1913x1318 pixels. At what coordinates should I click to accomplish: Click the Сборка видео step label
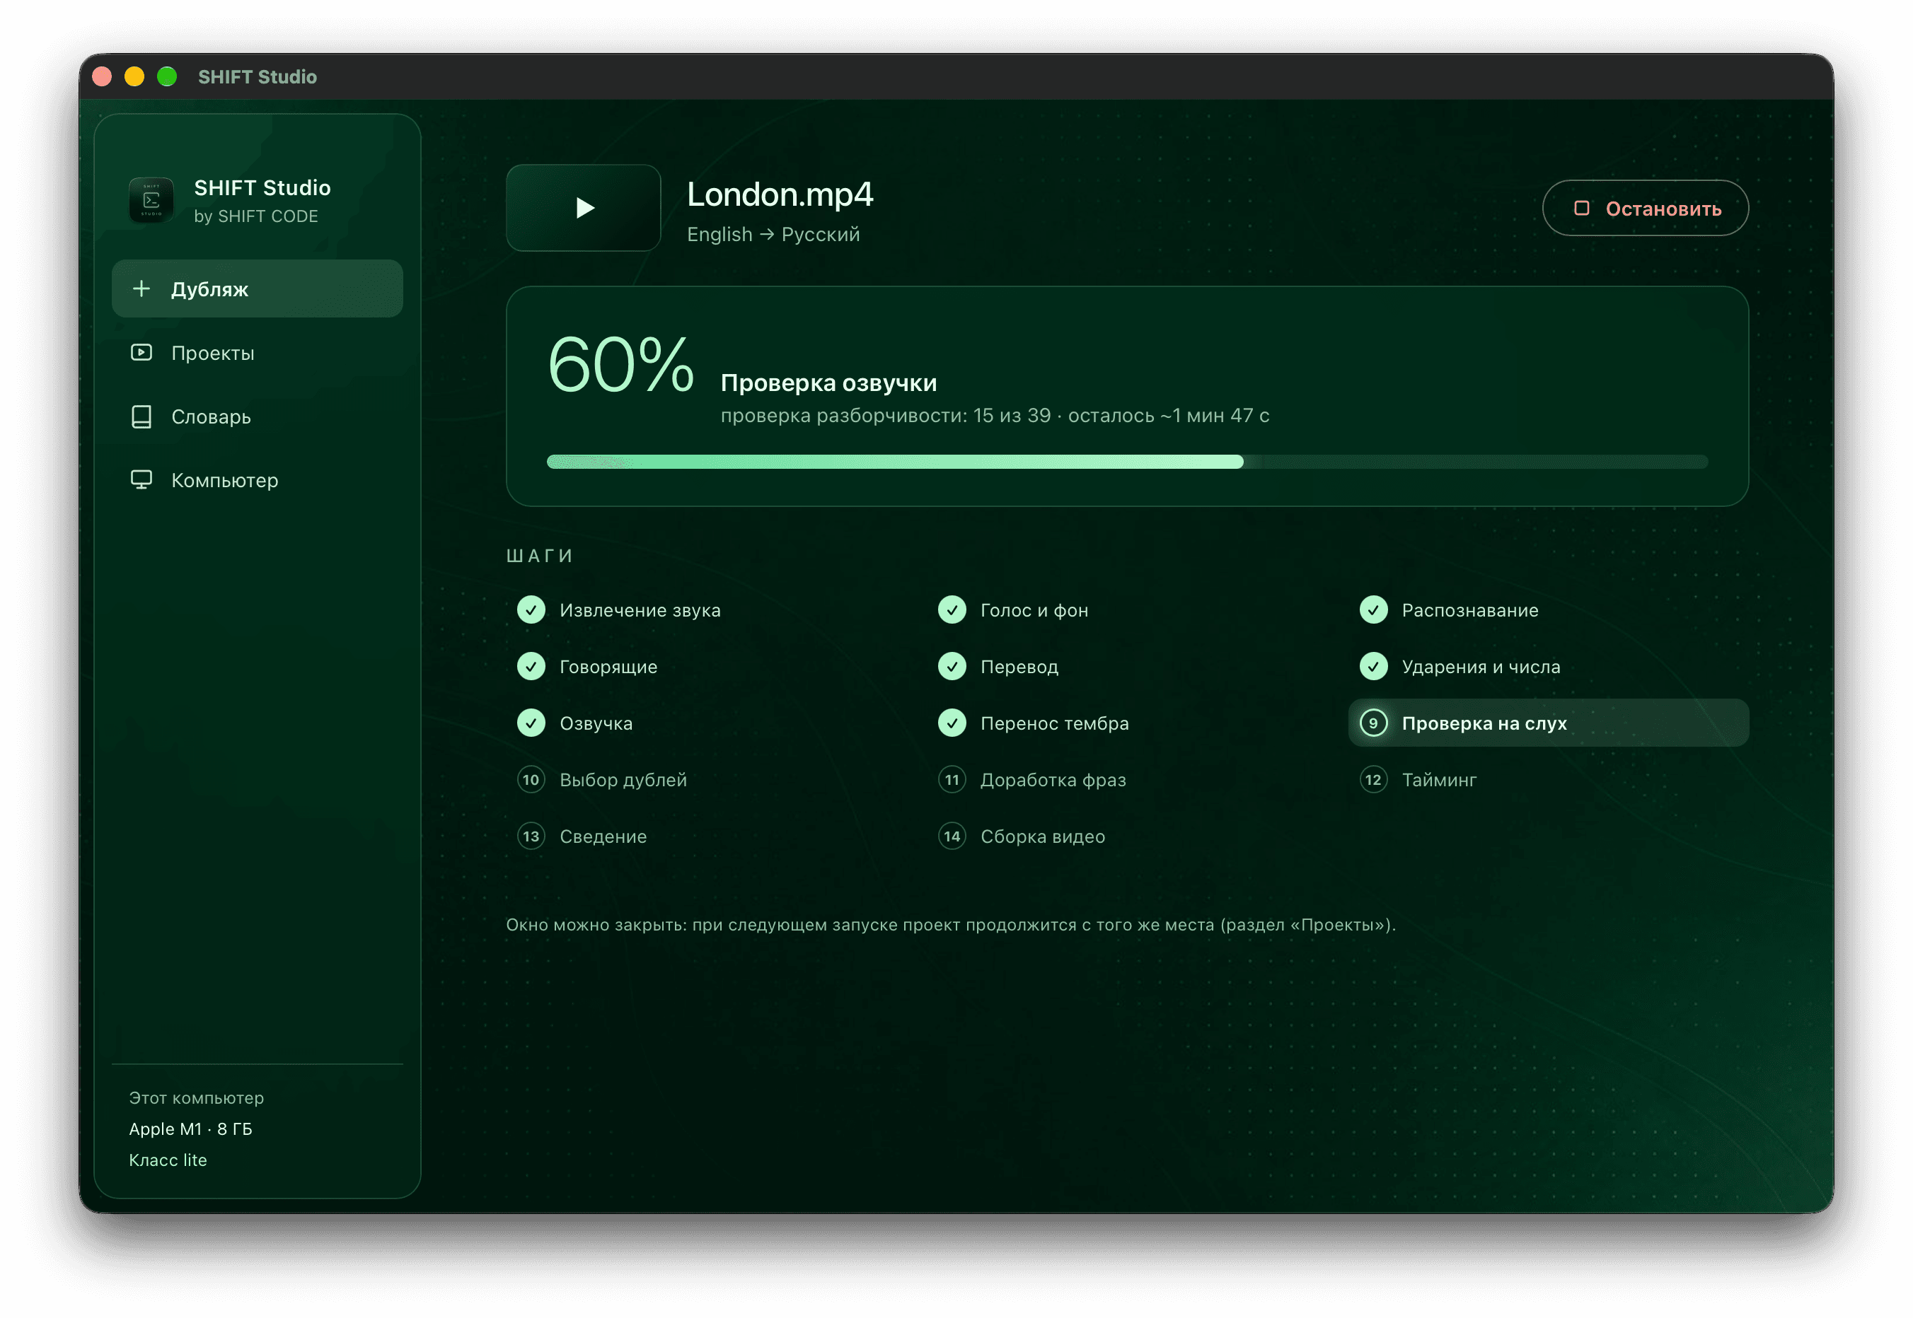point(1042,836)
